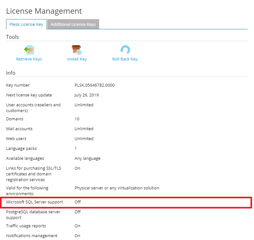The width and height of the screenshot is (254, 240).
Task: Click the July 26, 2019 update date
Action: pyautogui.click(x=86, y=95)
